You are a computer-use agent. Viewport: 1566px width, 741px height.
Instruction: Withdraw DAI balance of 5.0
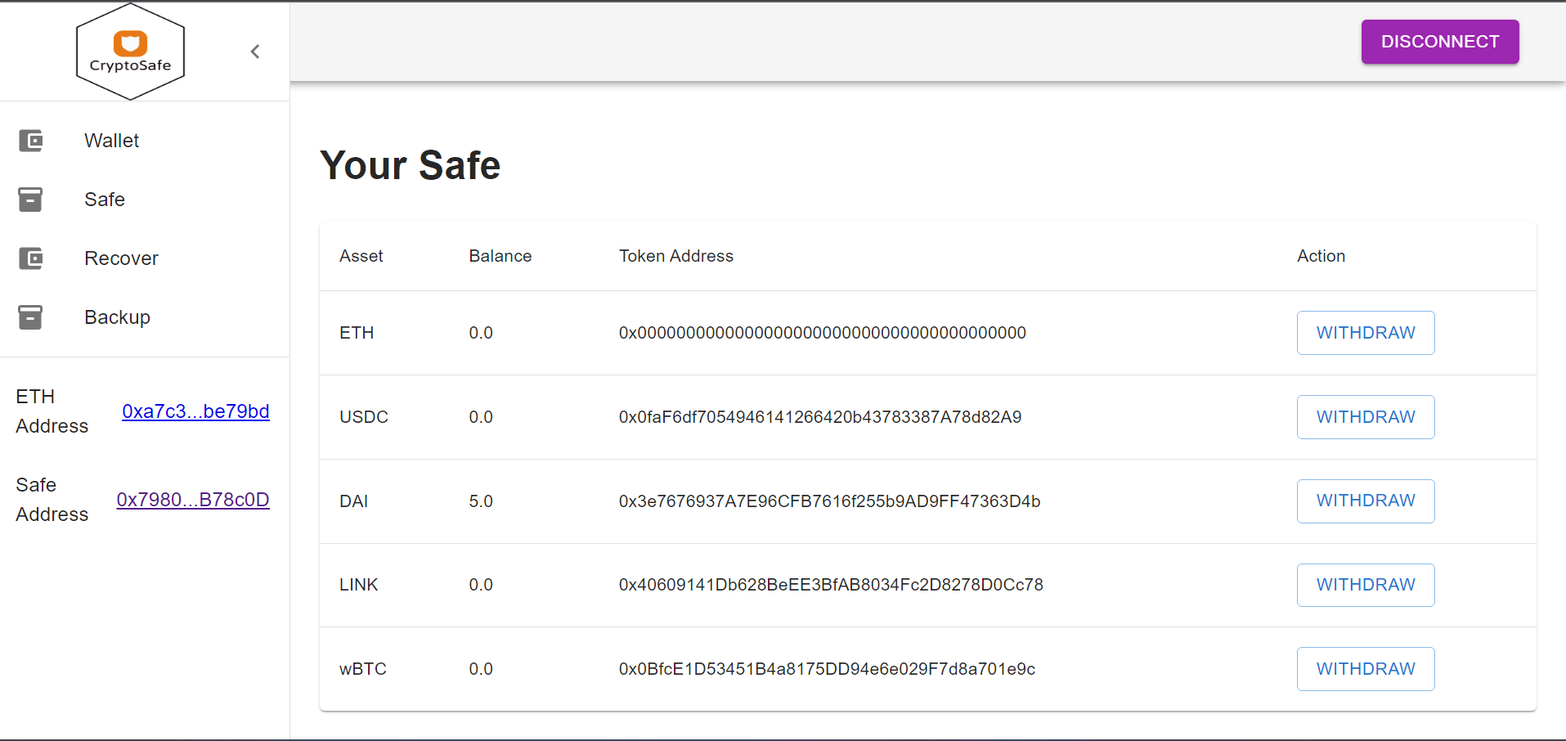(1365, 501)
